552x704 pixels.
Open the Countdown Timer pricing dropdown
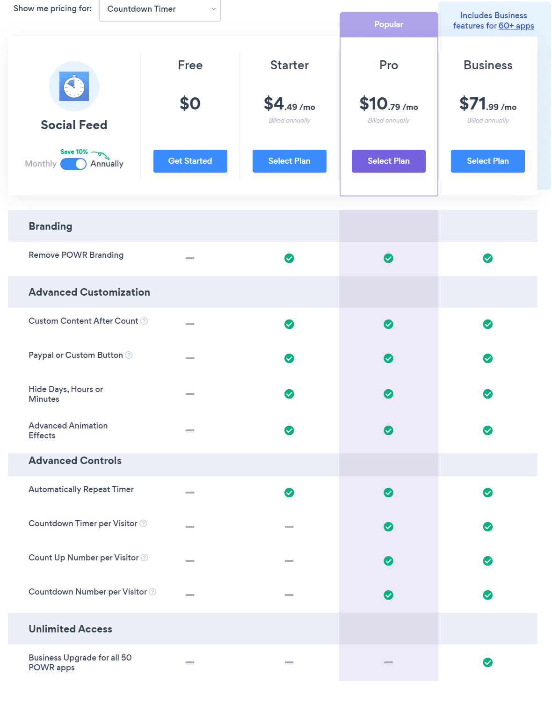point(160,9)
